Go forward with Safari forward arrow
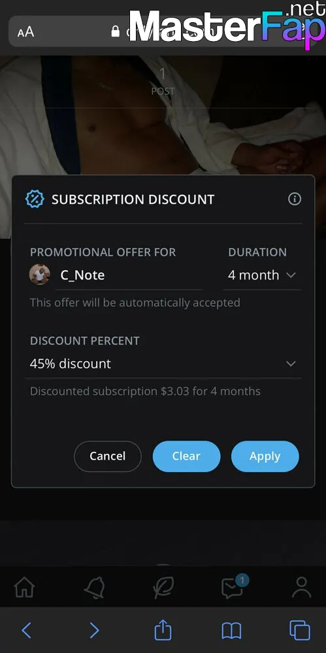Image resolution: width=326 pixels, height=653 pixels. coord(95,631)
